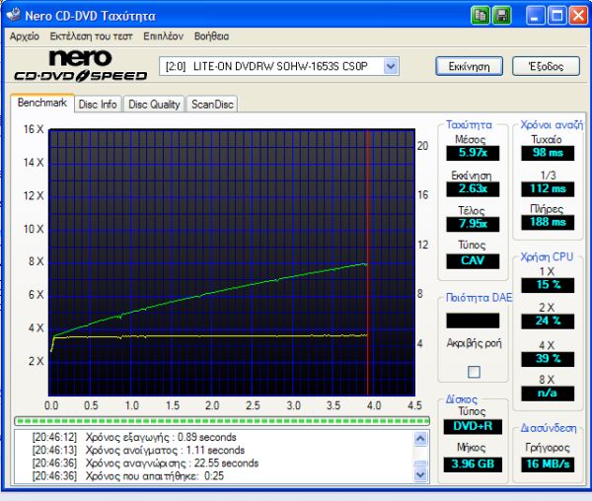Click the 4 X CPU value 39 %

click(x=548, y=359)
